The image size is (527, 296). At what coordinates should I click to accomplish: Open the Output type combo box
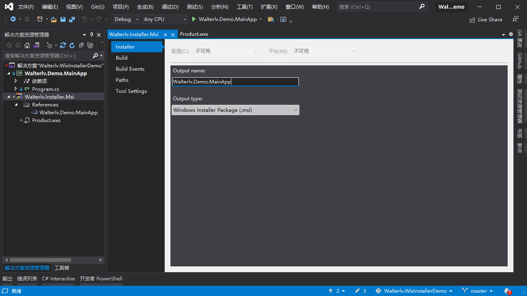[235, 110]
